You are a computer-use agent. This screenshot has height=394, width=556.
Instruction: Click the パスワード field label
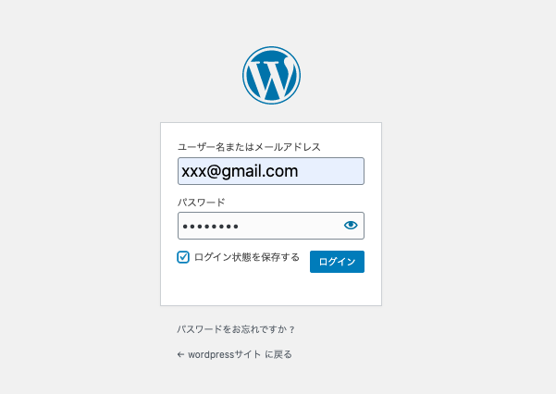[x=201, y=203]
